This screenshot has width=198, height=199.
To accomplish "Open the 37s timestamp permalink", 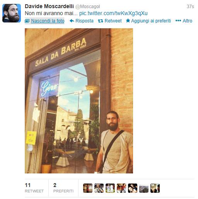I will pos(190,7).
